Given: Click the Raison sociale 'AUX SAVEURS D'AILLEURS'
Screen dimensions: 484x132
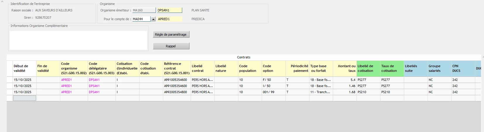Looking at the screenshot, I should point(54,10).
